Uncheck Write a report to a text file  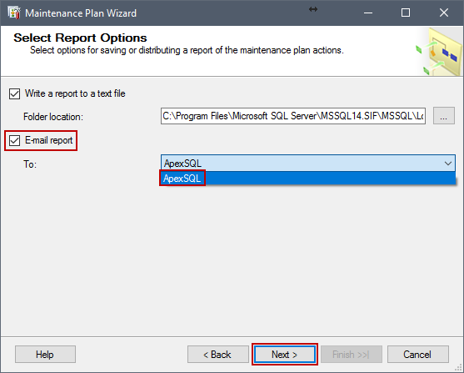tap(14, 94)
